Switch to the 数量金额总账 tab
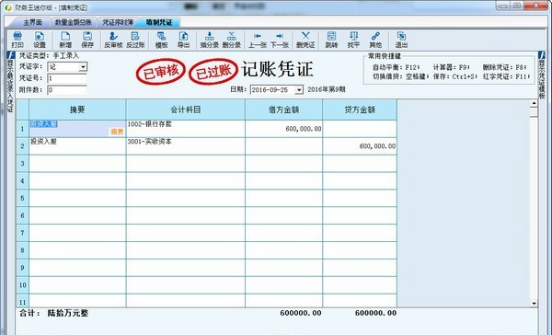The width and height of the screenshot is (552, 335). coord(74,22)
